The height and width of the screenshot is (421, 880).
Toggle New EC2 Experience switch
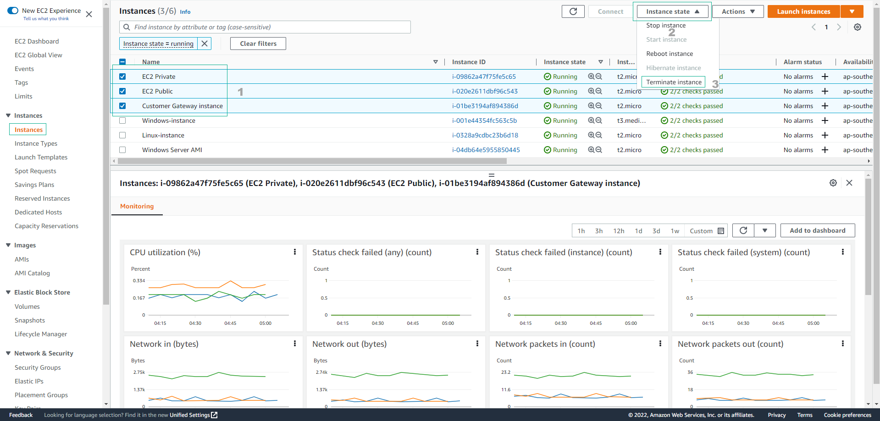(x=13, y=11)
